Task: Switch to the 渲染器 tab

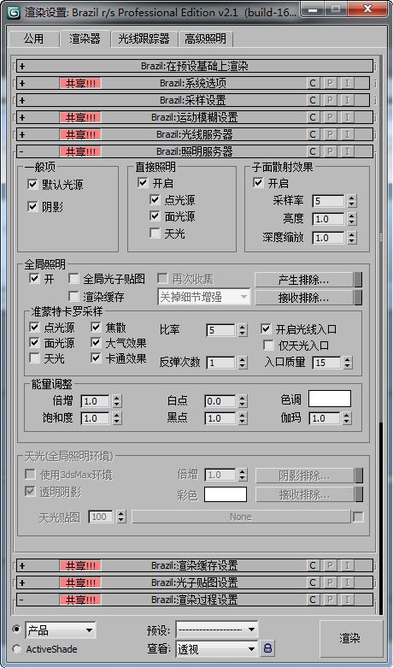Action: (x=85, y=38)
